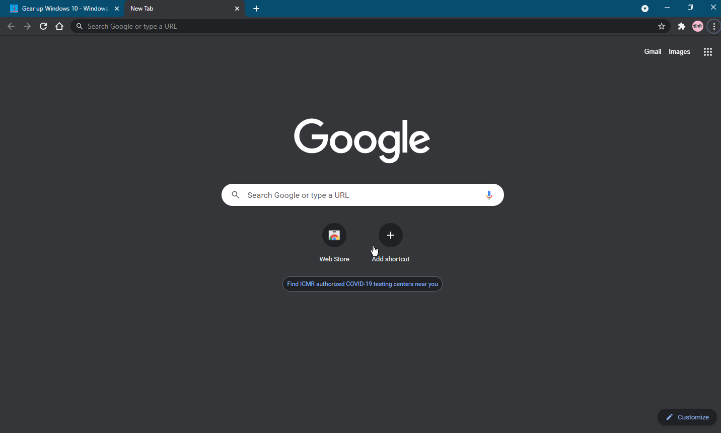The image size is (721, 433).
Task: Open the Customize button
Action: [687, 417]
